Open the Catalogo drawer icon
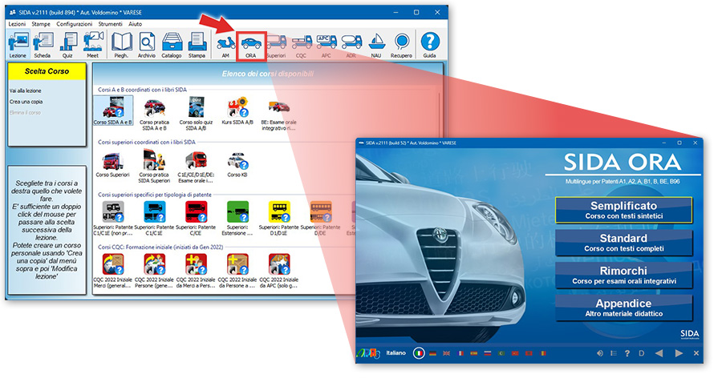Screen dimensions: 722x382 click(x=171, y=45)
